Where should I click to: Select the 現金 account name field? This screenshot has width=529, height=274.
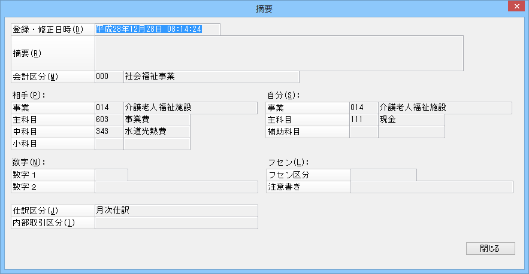[x=411, y=120]
